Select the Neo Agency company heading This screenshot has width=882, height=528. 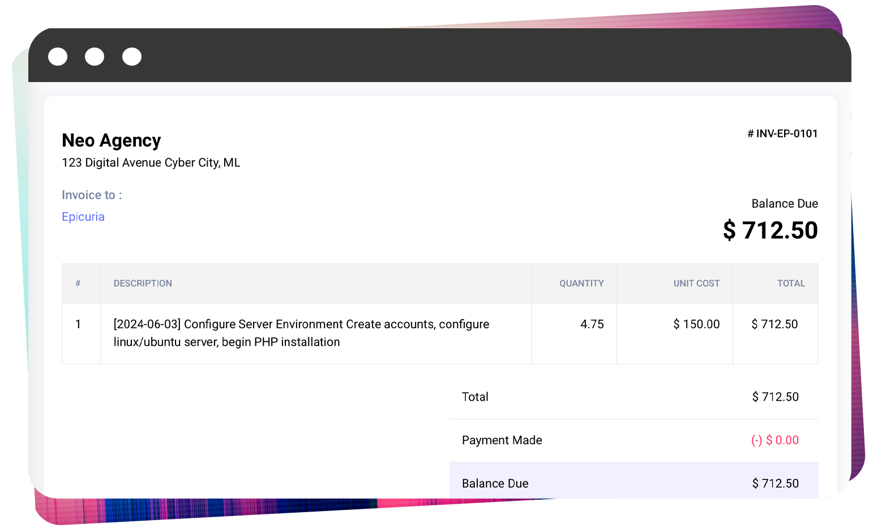tap(112, 140)
